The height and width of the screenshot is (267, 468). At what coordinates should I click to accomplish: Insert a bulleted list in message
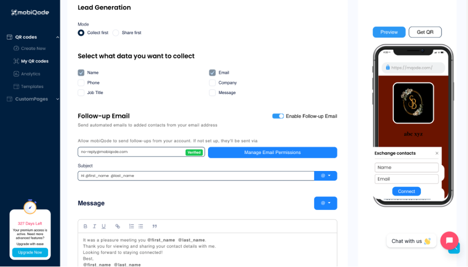140,226
